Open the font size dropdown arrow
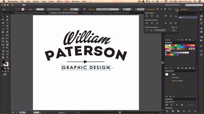This screenshot has width=204, height=114. (145, 9)
